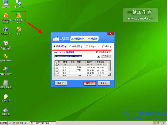Expand the image path dropdown arrow
Viewport: 168px width, 125px height.
tap(99, 56)
